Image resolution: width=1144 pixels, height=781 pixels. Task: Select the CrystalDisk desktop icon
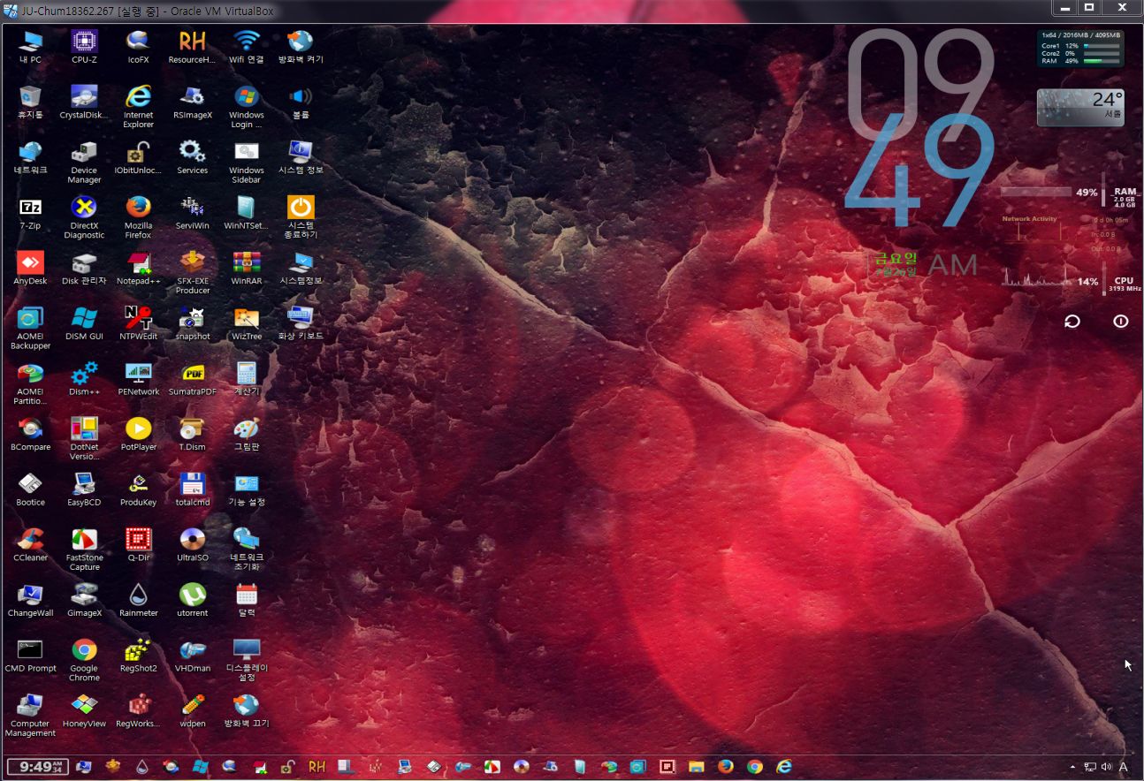84,102
